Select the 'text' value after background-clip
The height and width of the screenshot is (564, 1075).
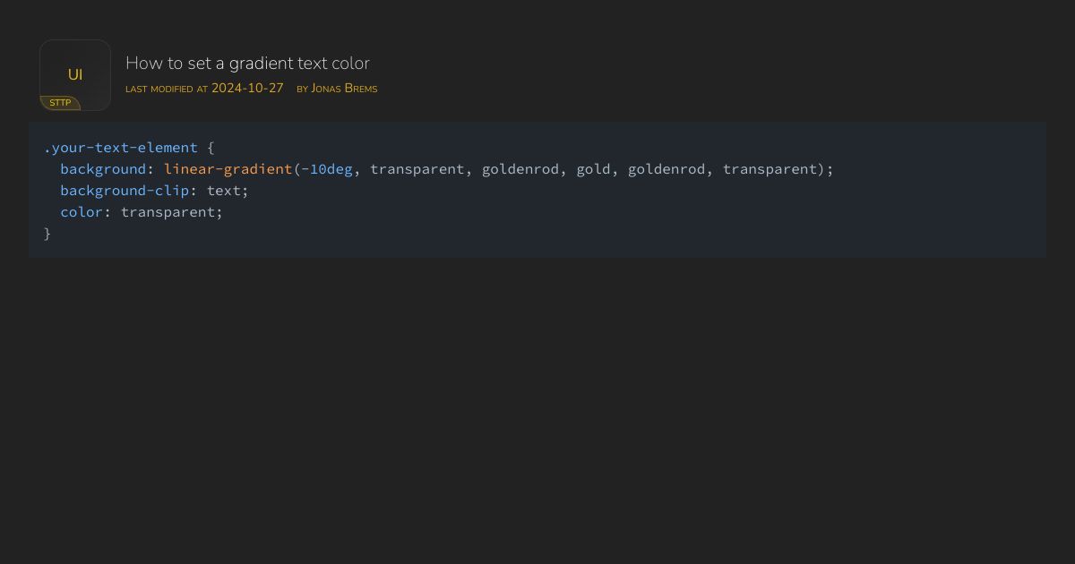pos(223,190)
